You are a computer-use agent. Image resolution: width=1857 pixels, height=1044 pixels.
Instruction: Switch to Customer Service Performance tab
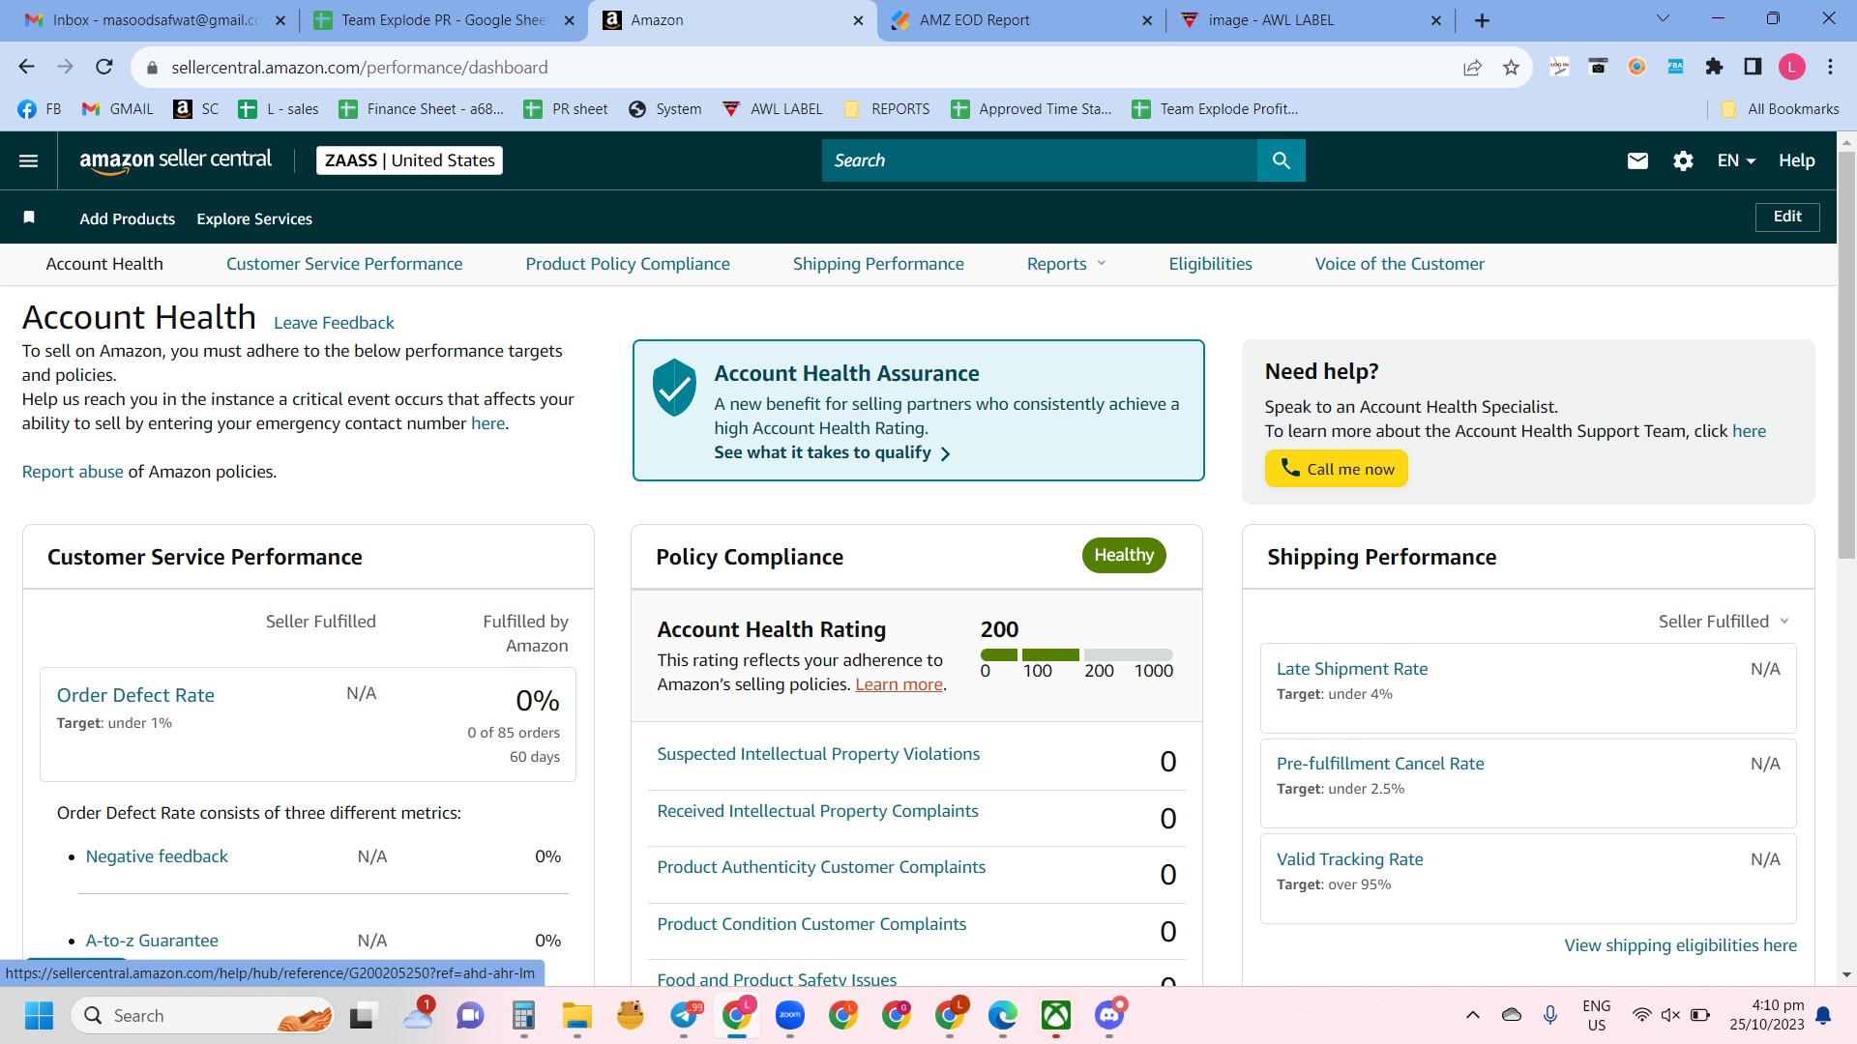(344, 264)
